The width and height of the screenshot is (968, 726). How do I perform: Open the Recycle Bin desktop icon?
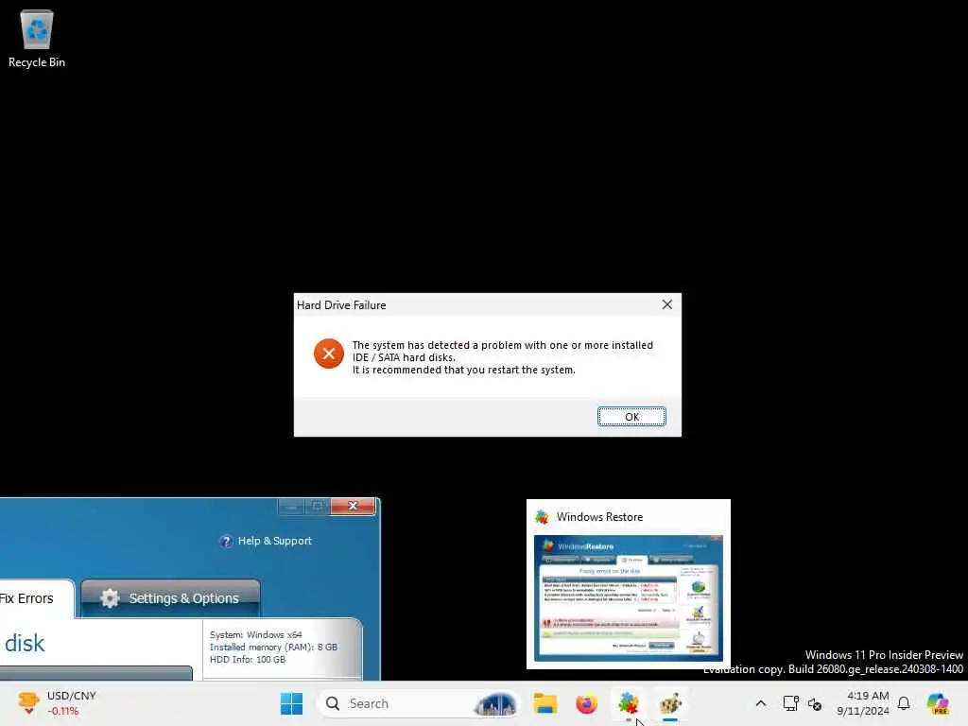37,38
